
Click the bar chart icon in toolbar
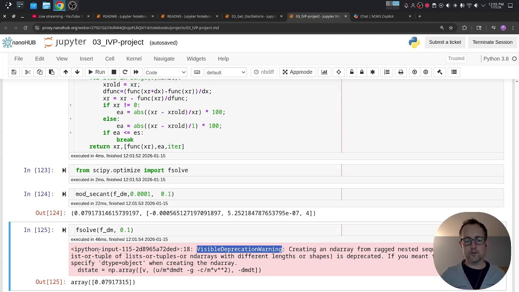click(x=324, y=72)
